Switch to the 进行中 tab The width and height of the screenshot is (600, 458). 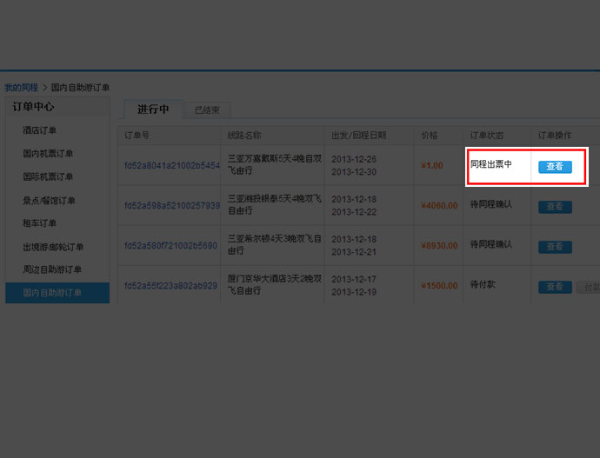(x=153, y=110)
